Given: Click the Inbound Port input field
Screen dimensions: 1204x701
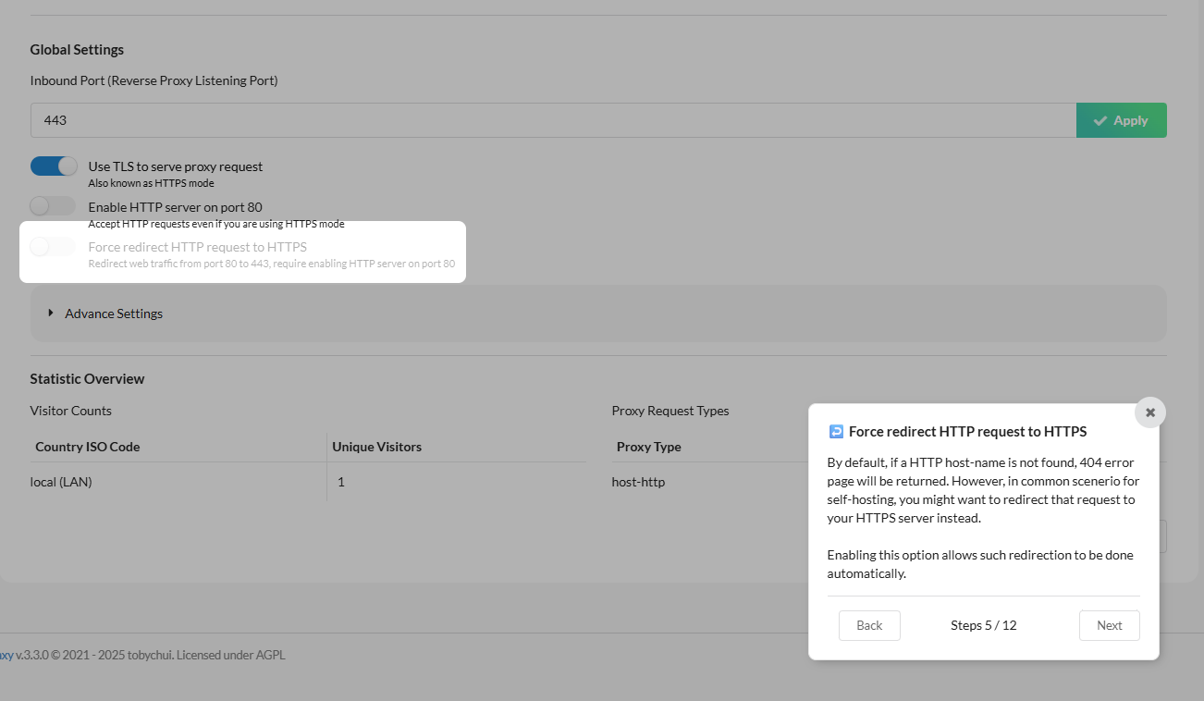Looking at the screenshot, I should [x=553, y=120].
